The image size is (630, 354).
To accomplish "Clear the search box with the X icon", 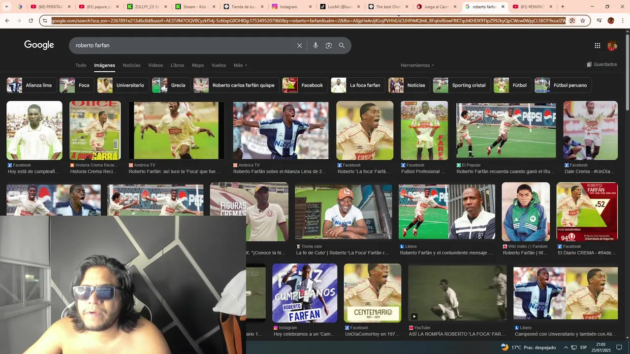I will 299,45.
